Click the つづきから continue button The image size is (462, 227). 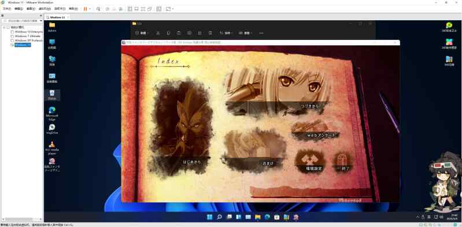(x=310, y=105)
